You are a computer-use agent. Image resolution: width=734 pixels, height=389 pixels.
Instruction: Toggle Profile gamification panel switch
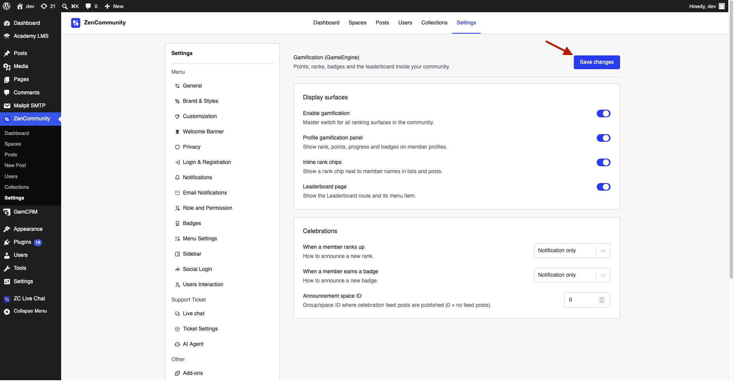pos(603,138)
